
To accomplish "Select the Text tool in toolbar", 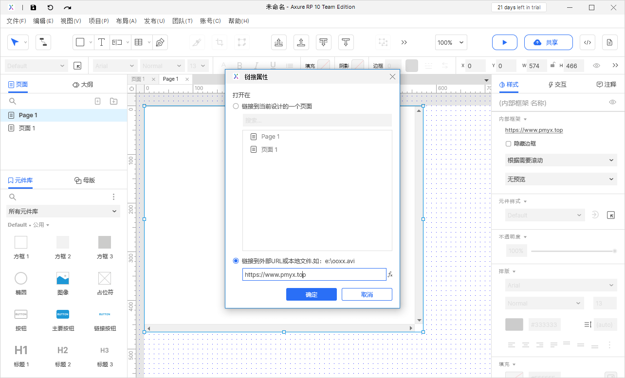I will click(x=101, y=42).
